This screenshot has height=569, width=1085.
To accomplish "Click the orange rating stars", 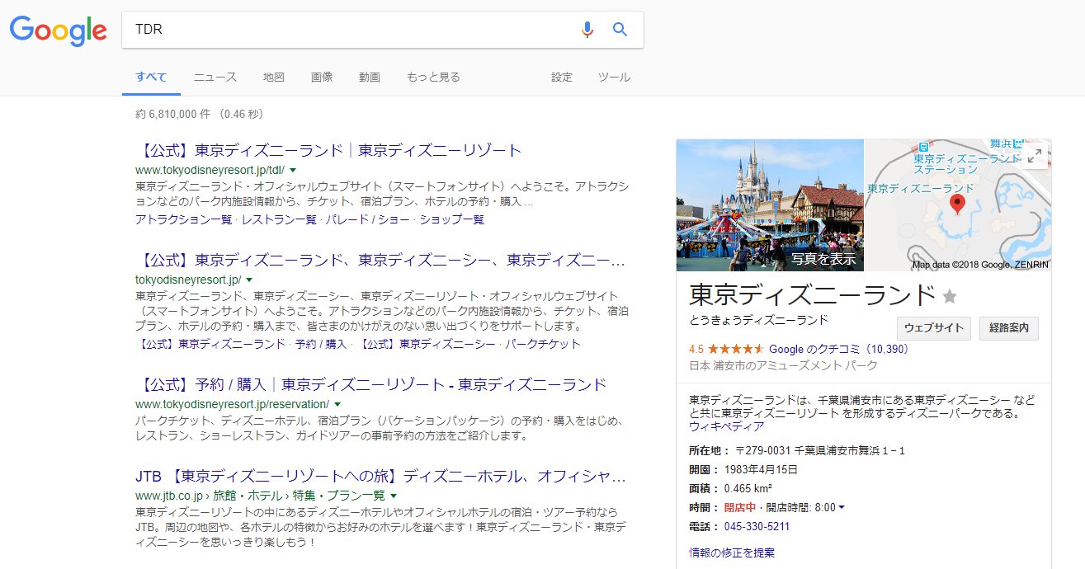I will click(x=736, y=349).
